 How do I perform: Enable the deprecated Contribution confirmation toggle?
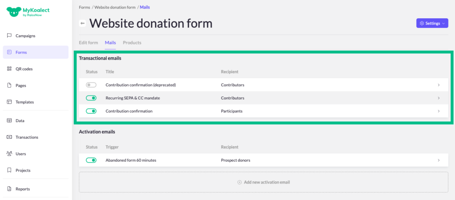click(x=91, y=85)
